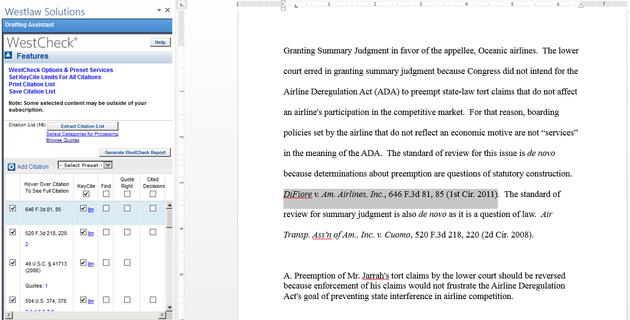
Task: Check Cited Decisions box for 646 F.3d 81
Action: click(x=153, y=208)
